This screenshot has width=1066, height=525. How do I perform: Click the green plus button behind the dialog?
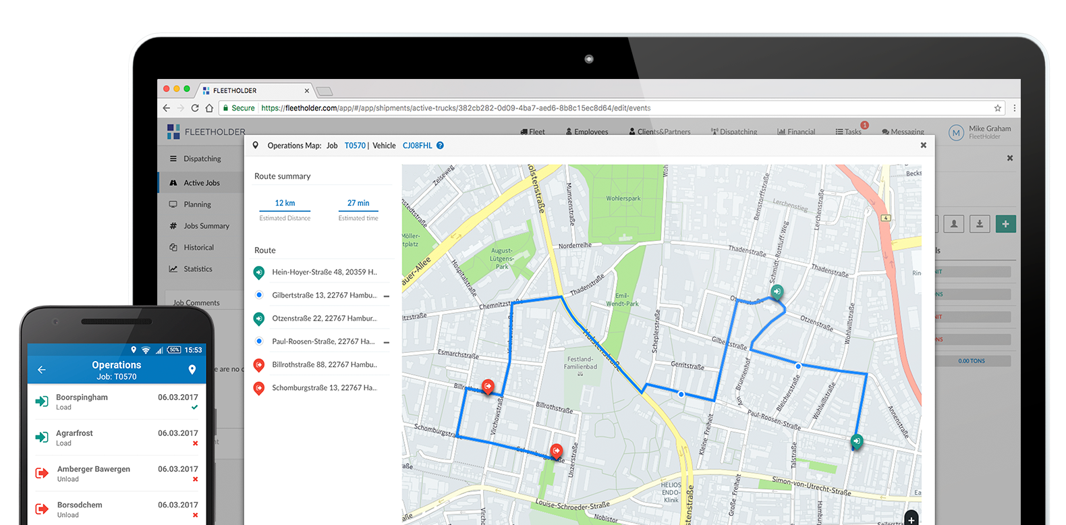[1005, 224]
